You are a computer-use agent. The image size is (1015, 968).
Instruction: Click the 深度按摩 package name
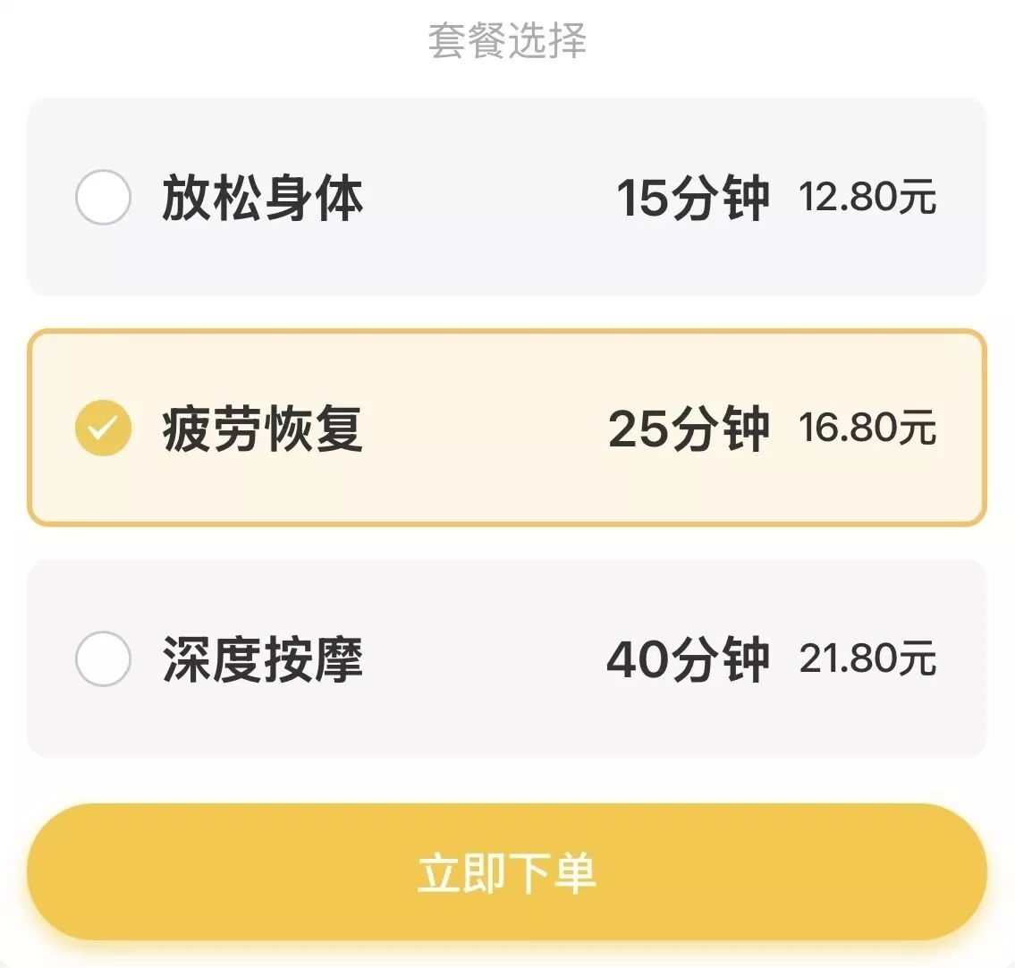coord(263,660)
